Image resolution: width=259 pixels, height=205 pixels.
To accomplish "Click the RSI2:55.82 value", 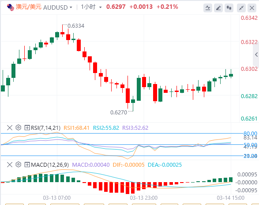I will [x=106, y=128].
